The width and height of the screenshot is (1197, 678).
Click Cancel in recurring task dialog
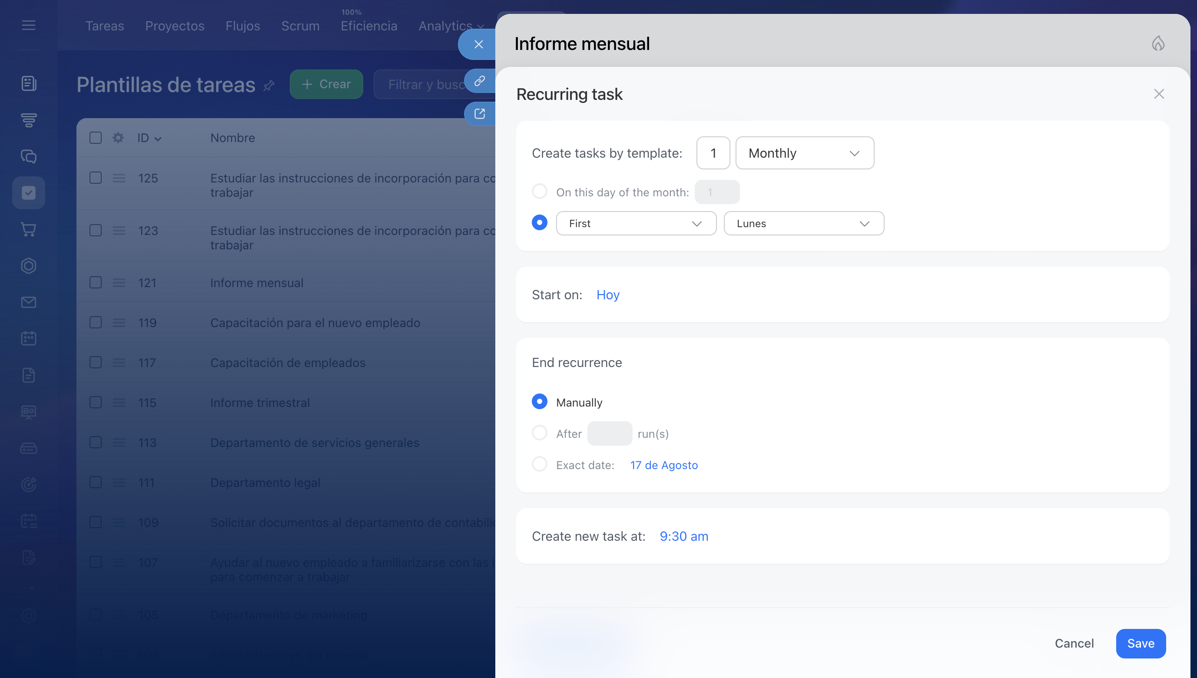coord(1074,643)
